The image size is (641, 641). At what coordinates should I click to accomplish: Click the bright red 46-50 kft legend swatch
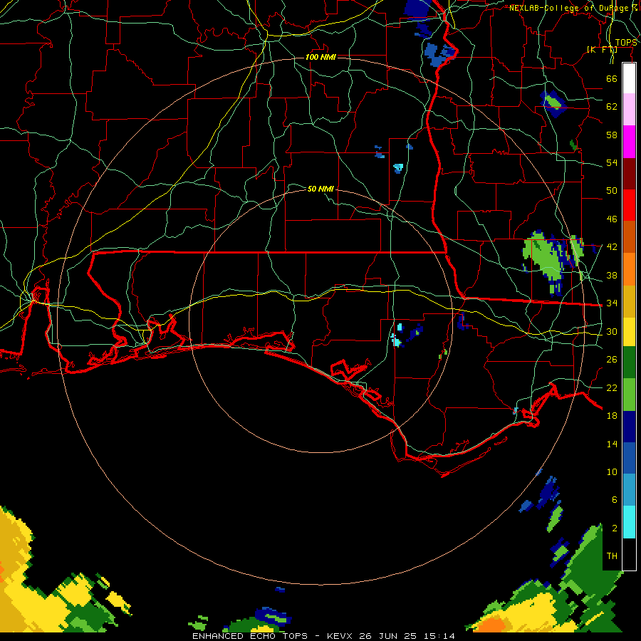click(x=629, y=205)
